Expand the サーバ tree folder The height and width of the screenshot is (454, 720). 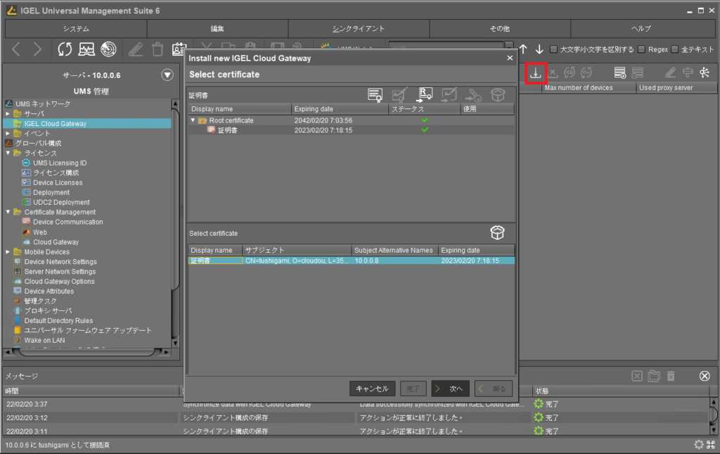tap(8, 113)
